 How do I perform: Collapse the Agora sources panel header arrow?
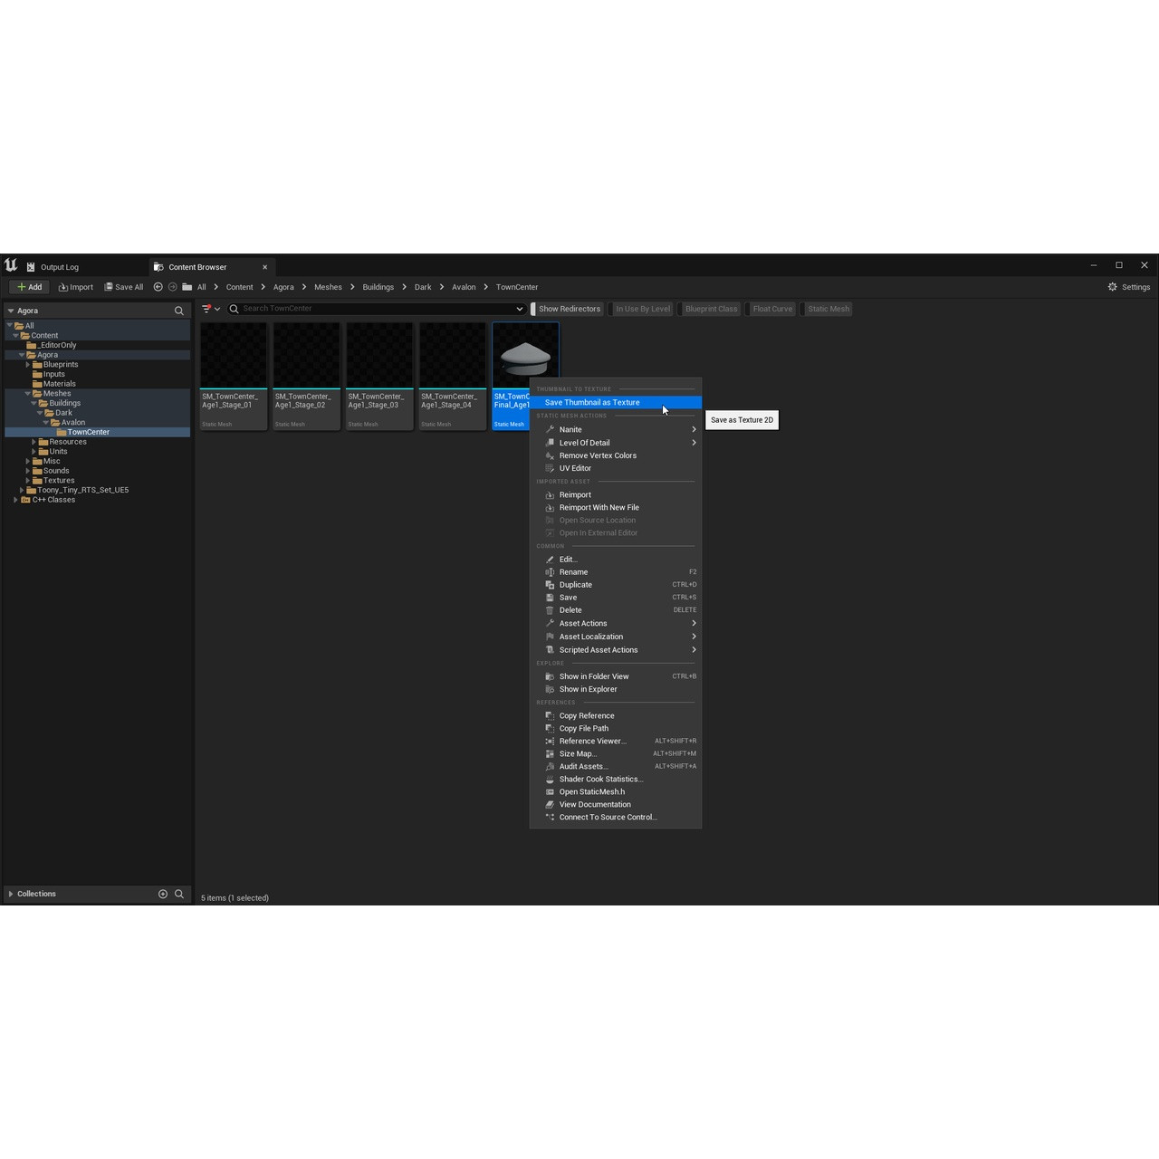click(x=11, y=311)
